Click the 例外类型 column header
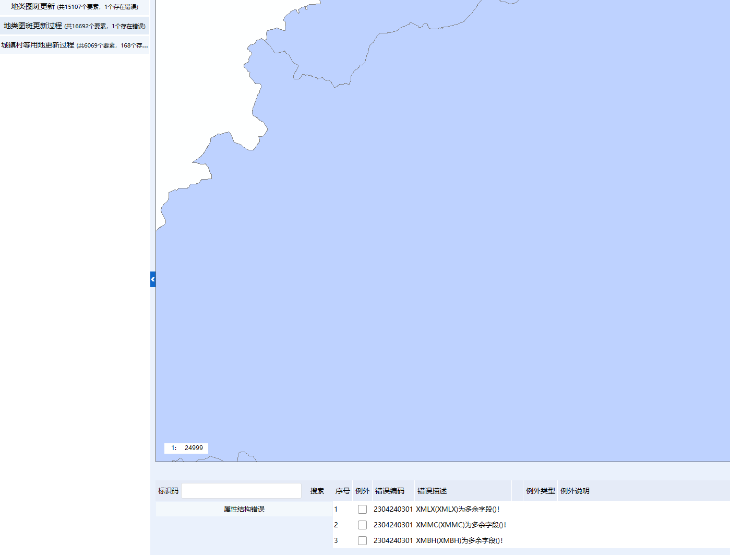Viewport: 730px width, 555px height. pos(541,491)
